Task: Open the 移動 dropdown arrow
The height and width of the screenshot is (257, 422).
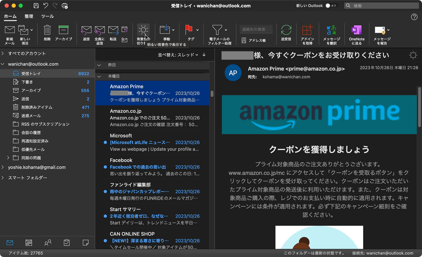Action: 174,30
